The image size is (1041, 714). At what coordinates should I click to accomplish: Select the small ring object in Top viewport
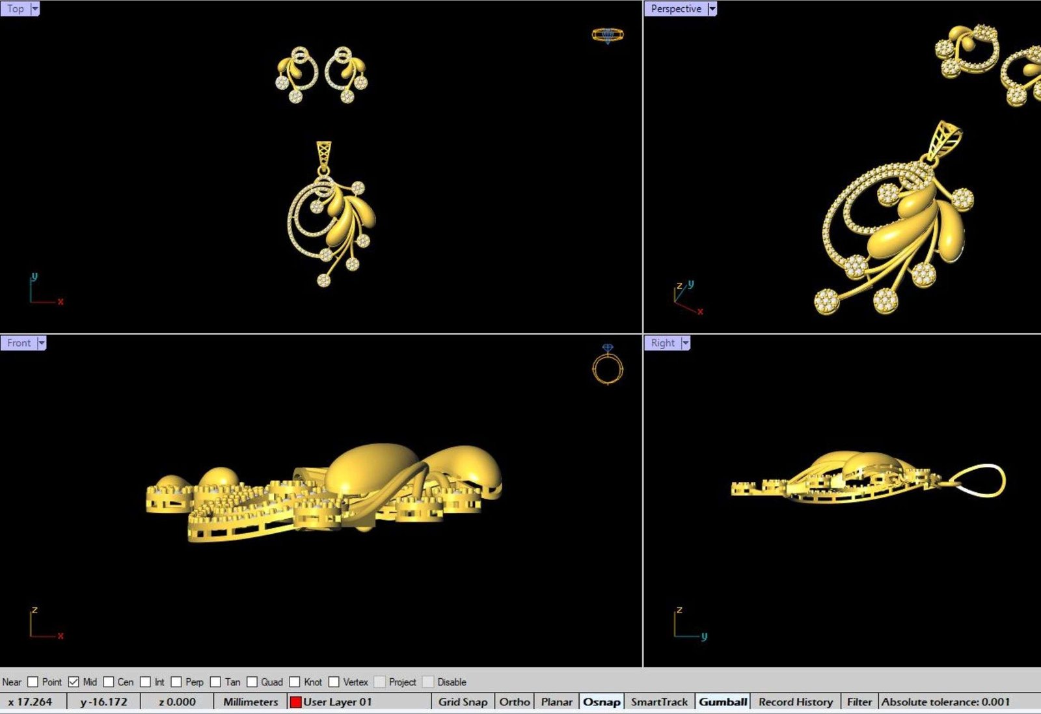(x=607, y=34)
